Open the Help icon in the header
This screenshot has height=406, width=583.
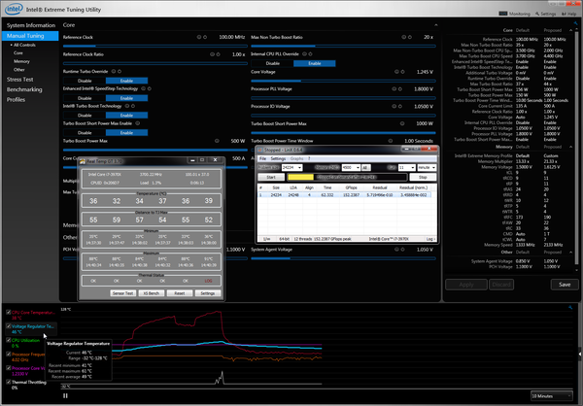564,14
